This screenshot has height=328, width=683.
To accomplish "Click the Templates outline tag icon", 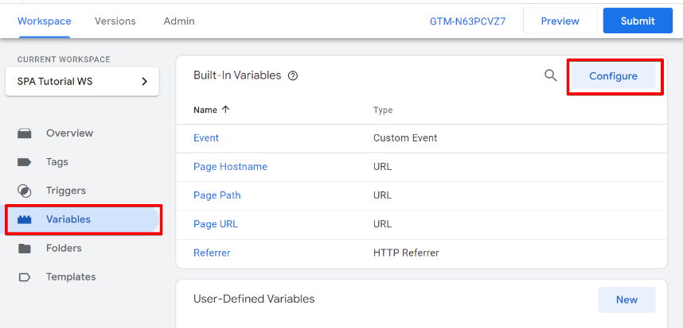I will click(25, 277).
